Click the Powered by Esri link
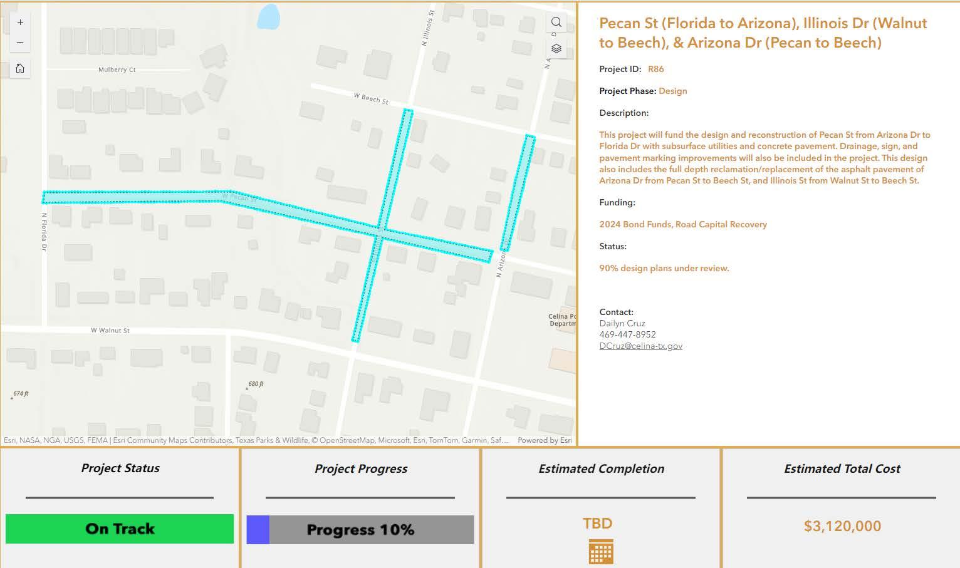 (x=545, y=440)
